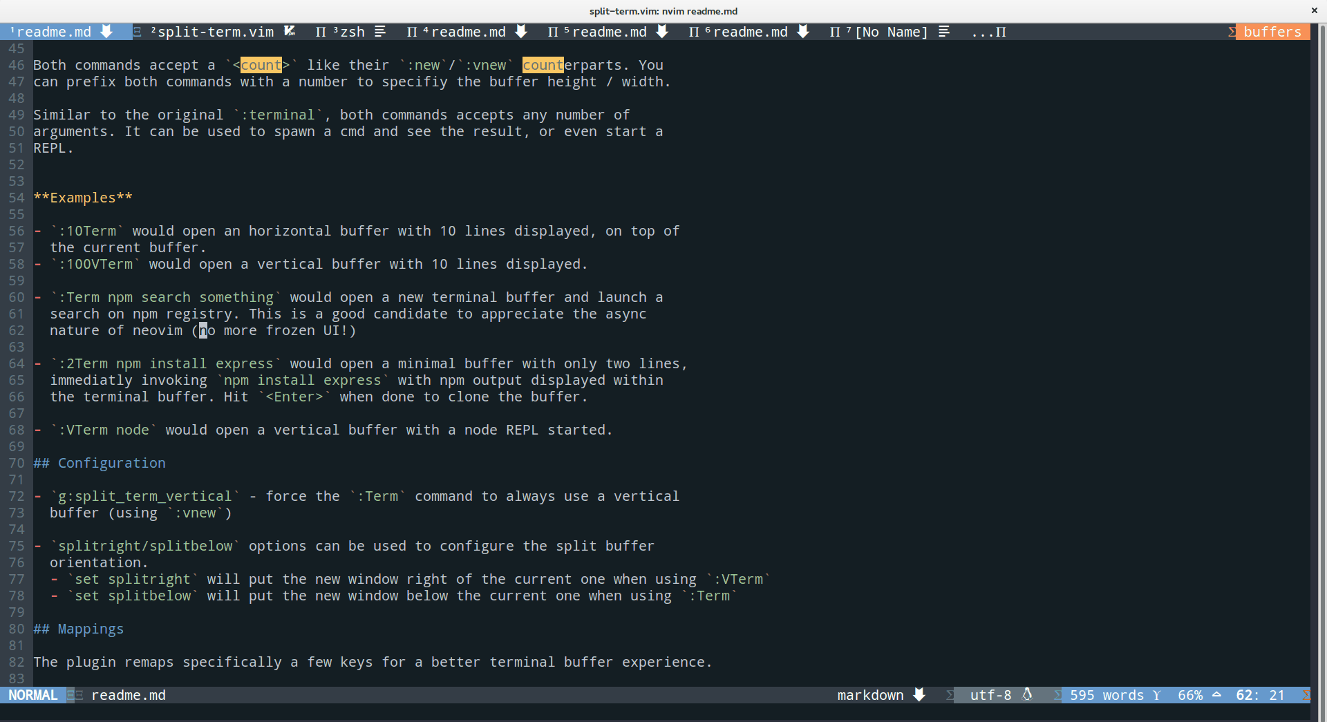
Task: Click the readme.md filename in status line
Action: 129,695
